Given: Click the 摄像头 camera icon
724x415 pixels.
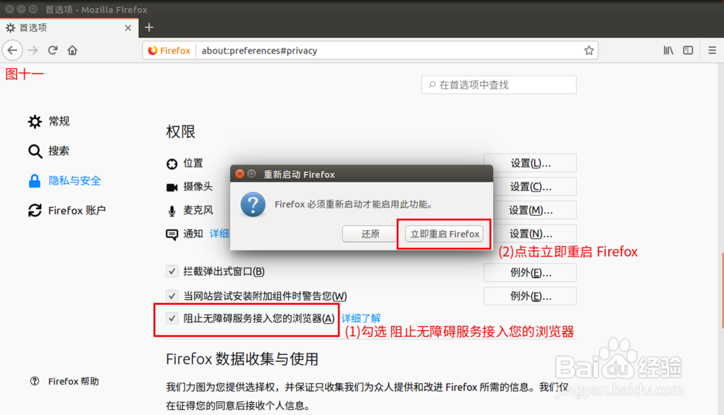Looking at the screenshot, I should pos(172,187).
